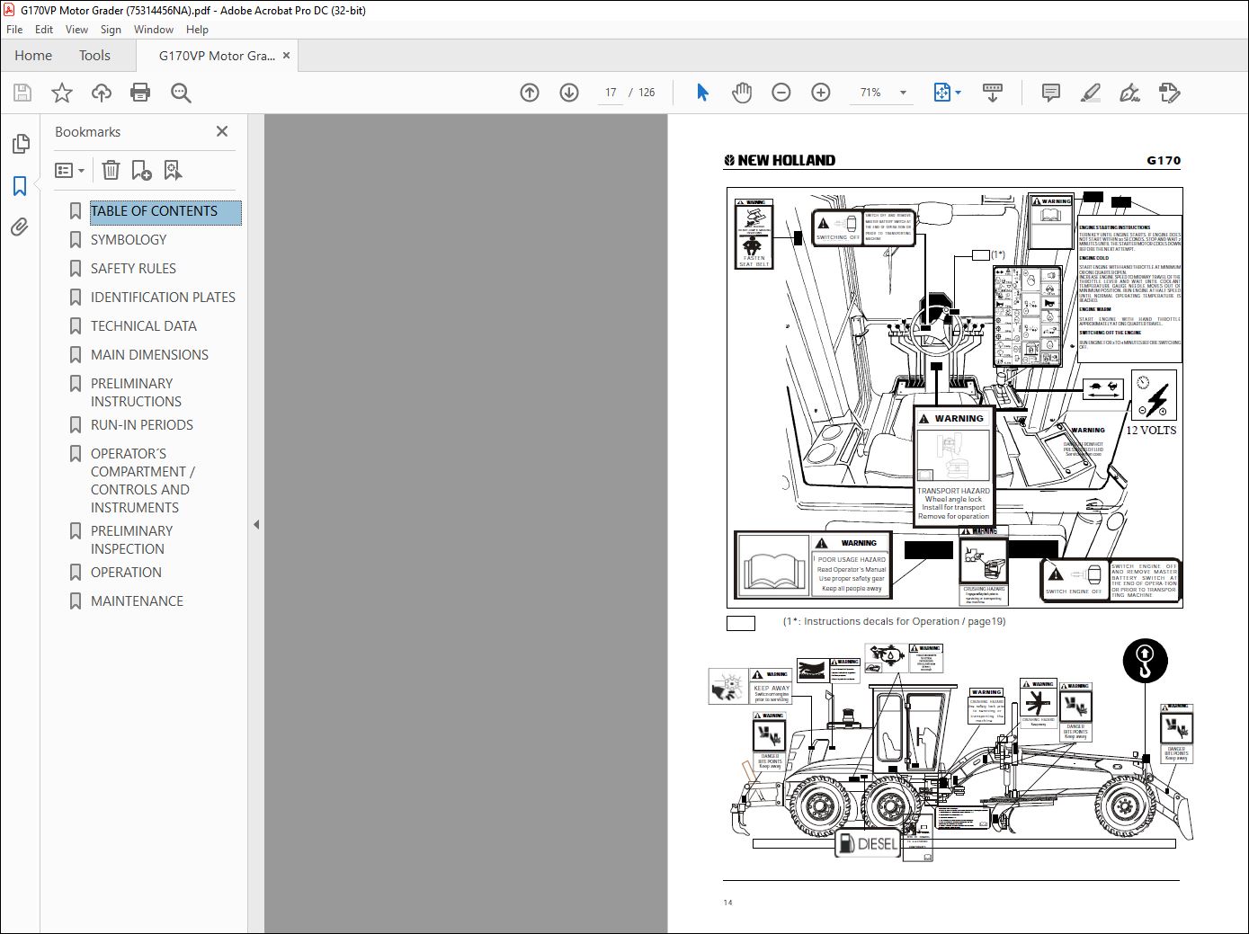Viewport: 1249px width, 934px height.
Task: Go to the previous page arrow
Action: [530, 93]
